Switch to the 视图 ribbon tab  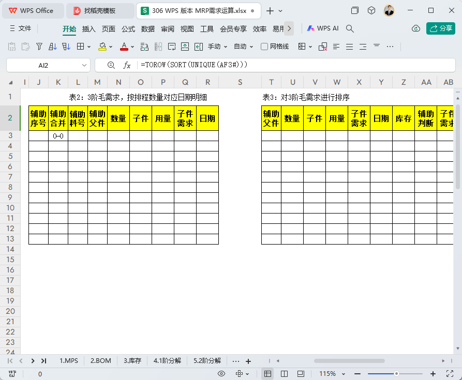point(187,29)
